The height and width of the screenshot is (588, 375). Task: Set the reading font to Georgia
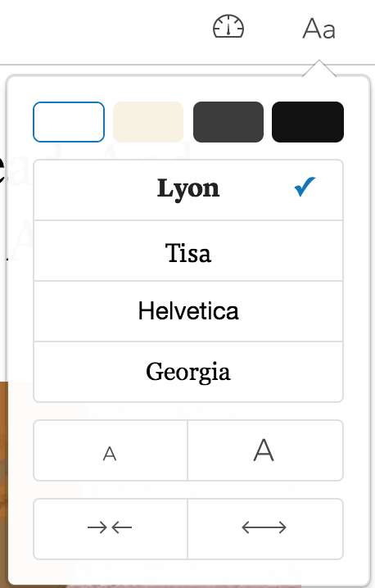click(188, 372)
